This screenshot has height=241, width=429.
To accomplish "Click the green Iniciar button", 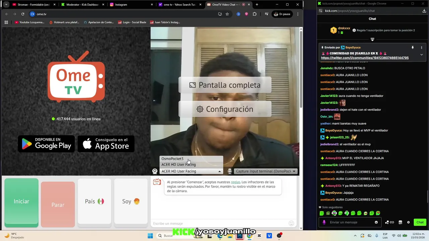I will coord(21,202).
